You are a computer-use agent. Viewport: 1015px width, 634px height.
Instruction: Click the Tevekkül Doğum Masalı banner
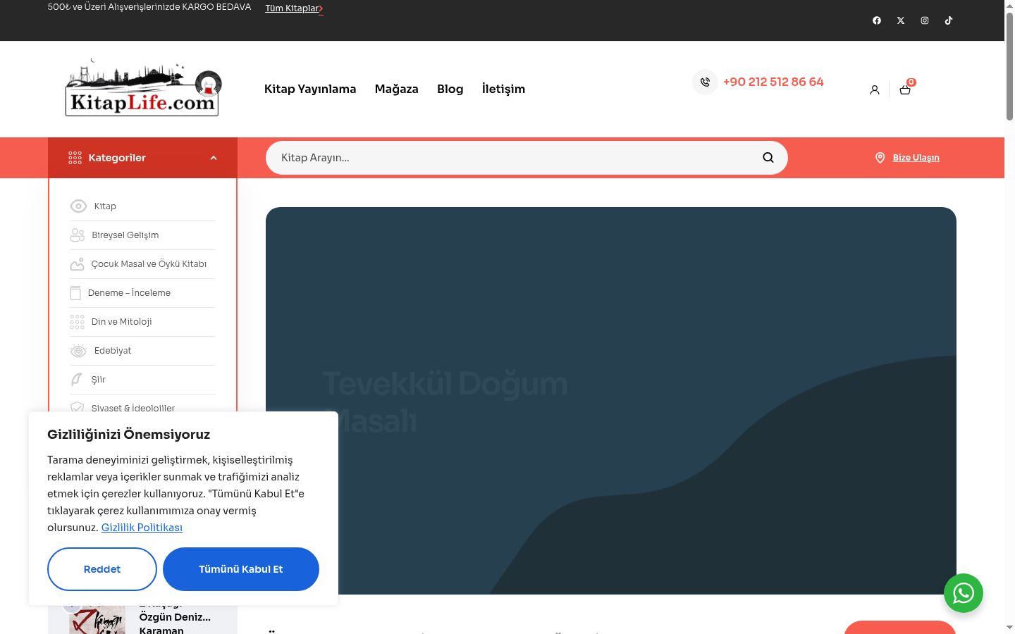pyautogui.click(x=611, y=401)
